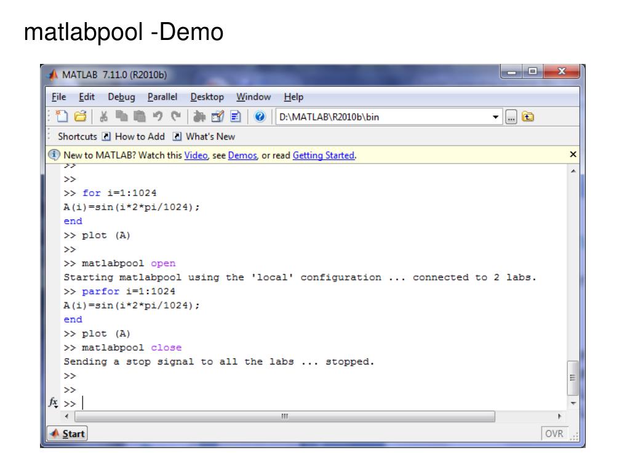Minimize the MATLAB window
The width and height of the screenshot is (630, 472).
(x=511, y=72)
